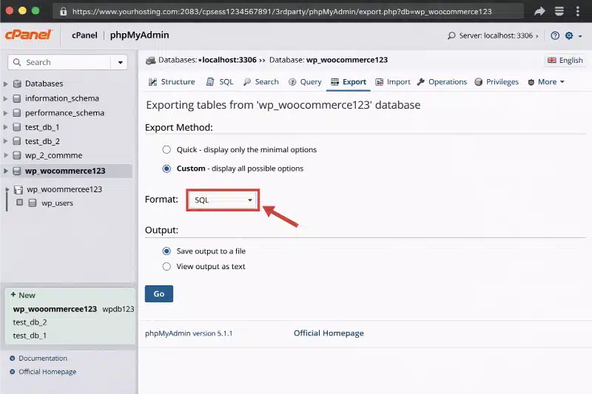Click the wp_users table name
This screenshot has height=394, width=592.
57,203
